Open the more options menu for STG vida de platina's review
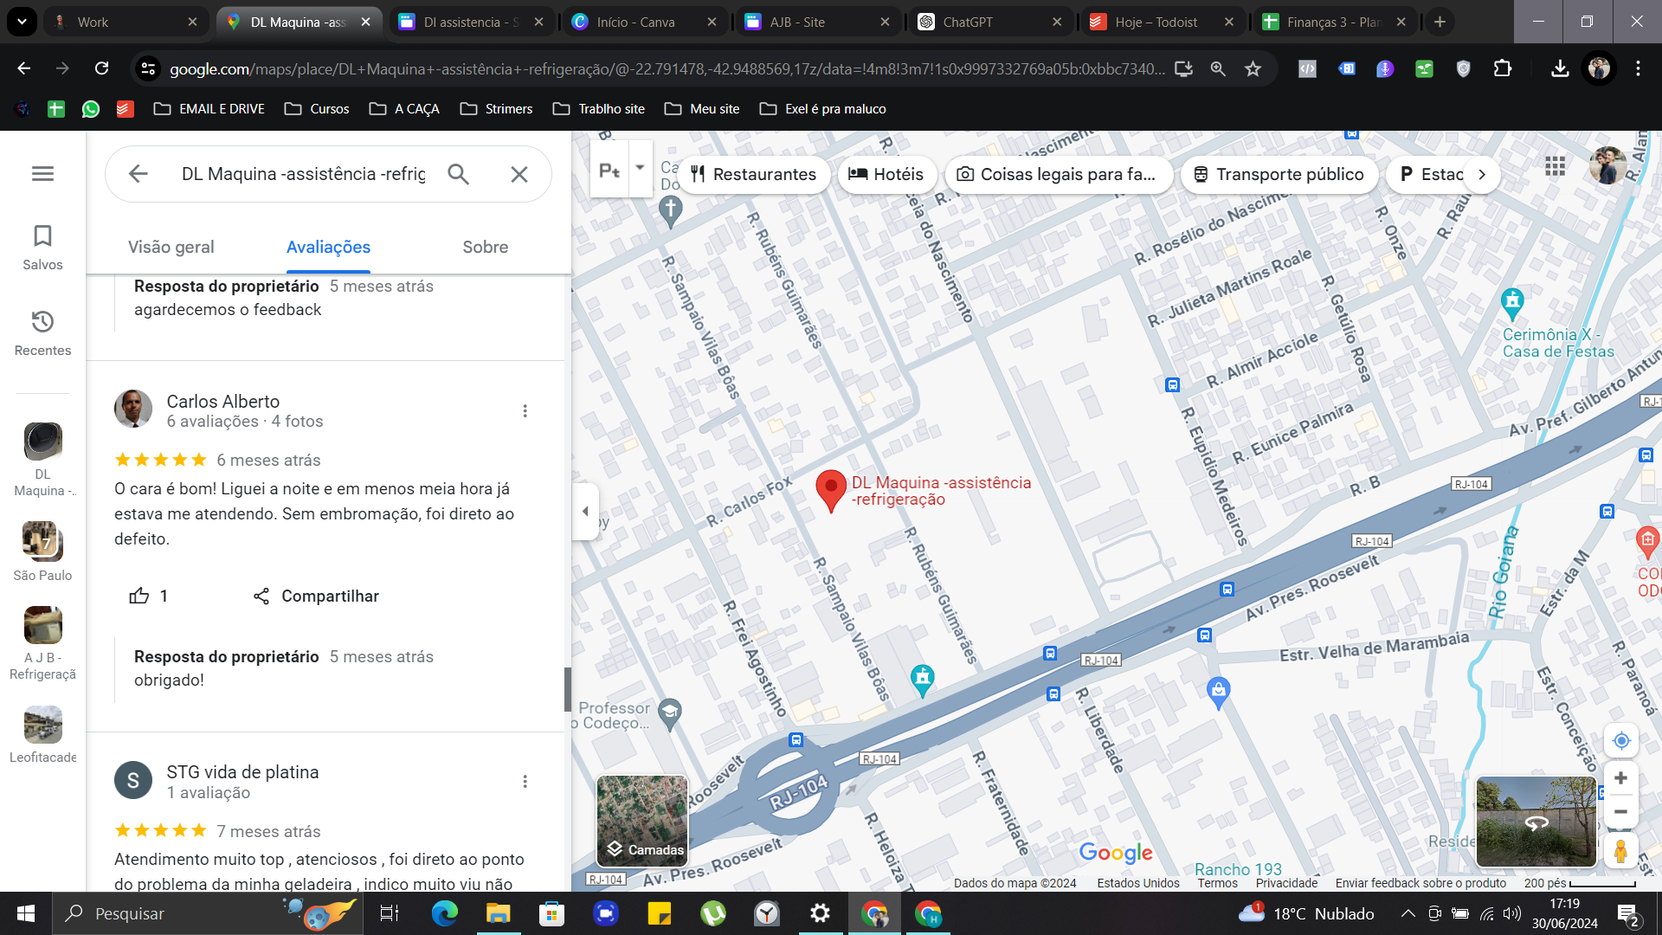1662x935 pixels. [525, 782]
